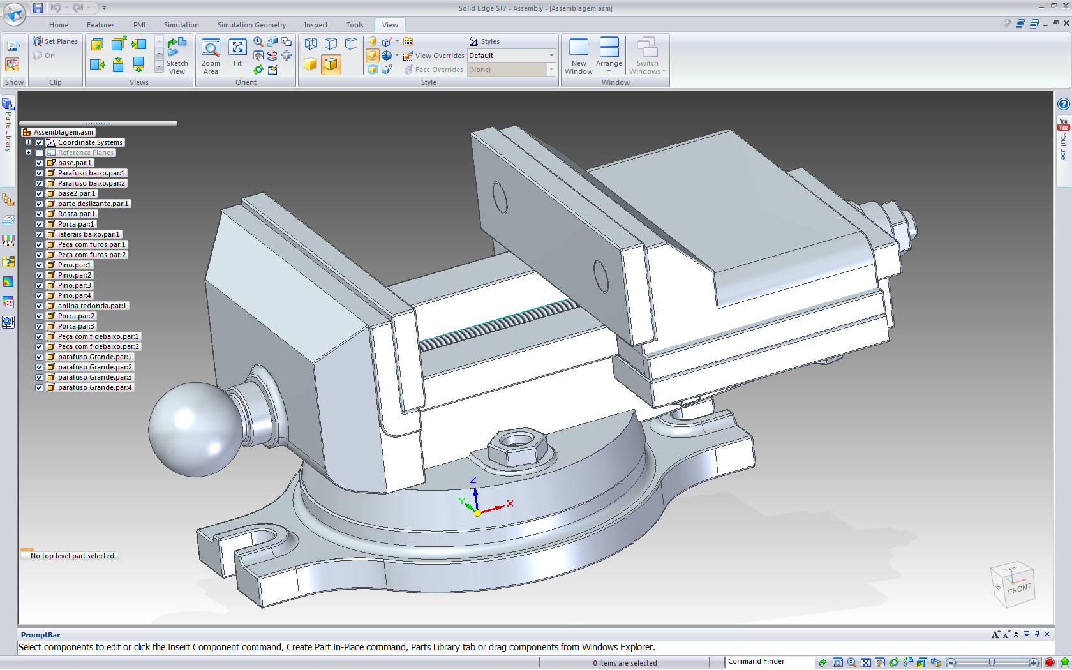Select parte deslizante.par:1 in the tree

(93, 204)
